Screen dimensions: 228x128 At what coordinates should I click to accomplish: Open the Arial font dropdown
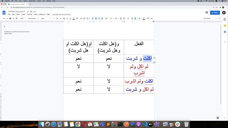point(46,18)
